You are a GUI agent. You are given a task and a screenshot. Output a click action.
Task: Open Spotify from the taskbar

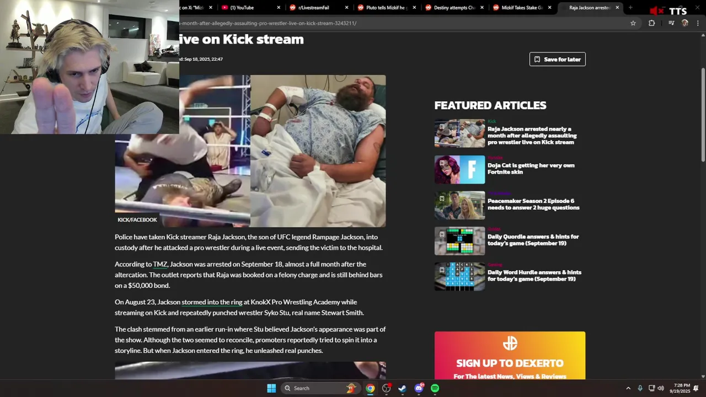tap(435, 388)
